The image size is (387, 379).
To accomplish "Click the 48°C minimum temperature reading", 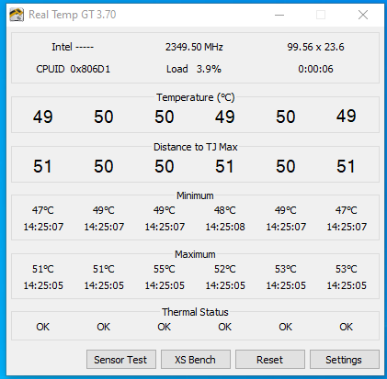I will coord(225,210).
